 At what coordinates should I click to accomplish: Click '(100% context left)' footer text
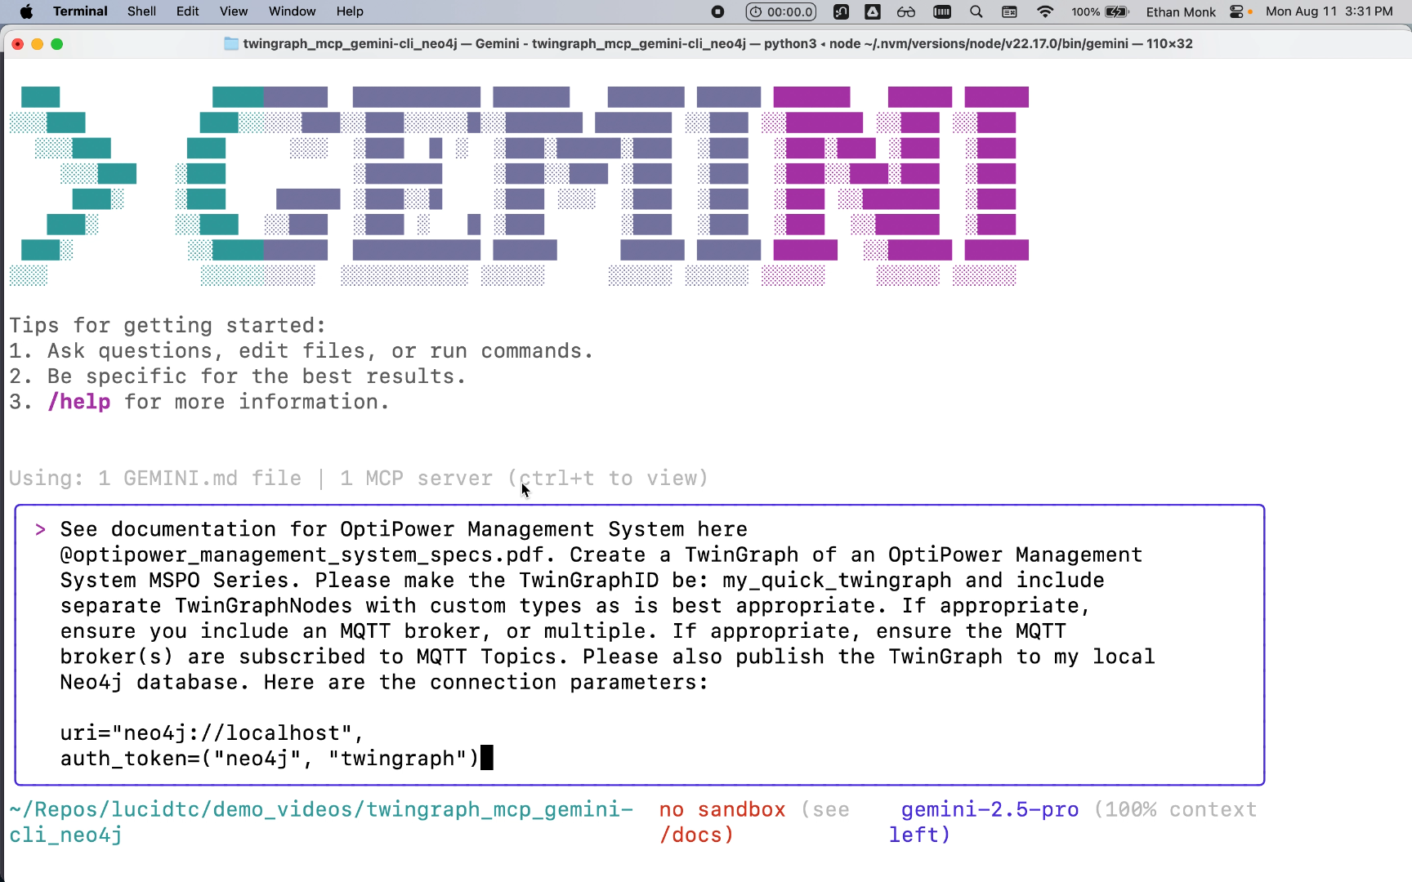coord(1073,822)
